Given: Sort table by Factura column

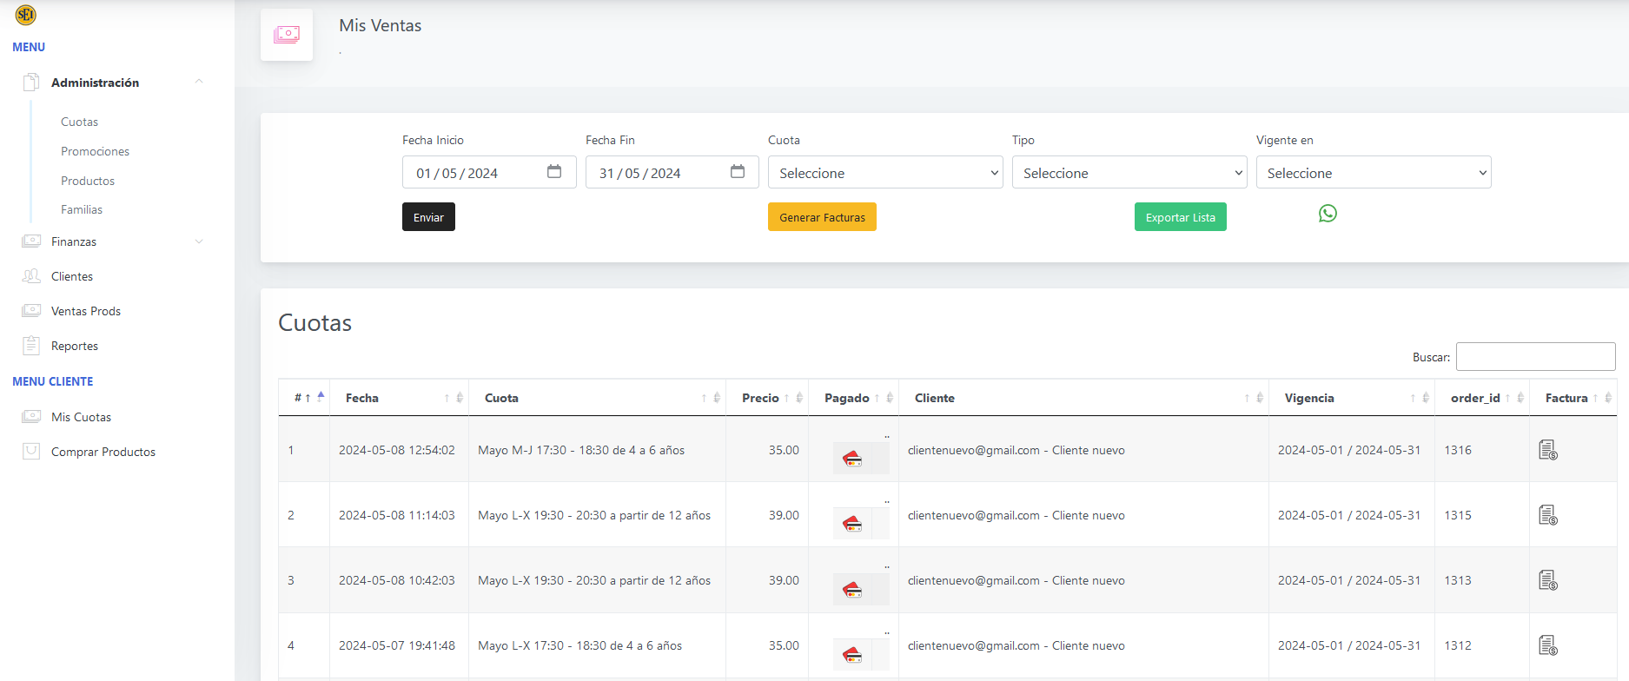Looking at the screenshot, I should click(1573, 398).
